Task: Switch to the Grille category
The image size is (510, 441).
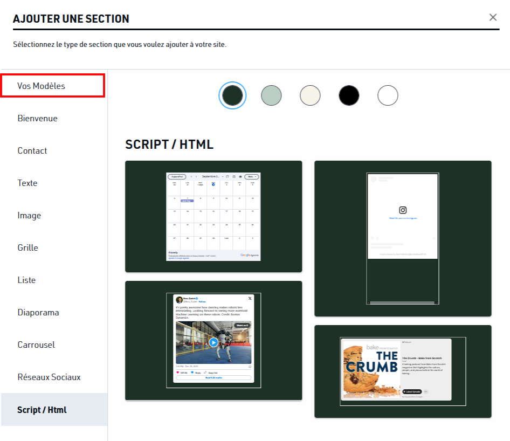Action: click(54, 247)
